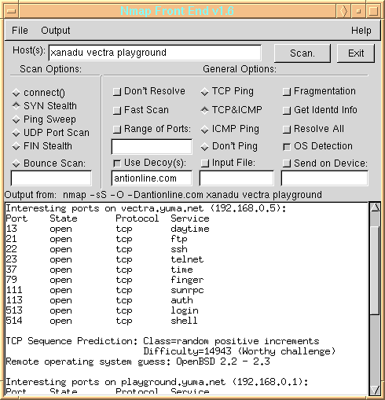Open the File menu
This screenshot has width=385, height=400.
pyautogui.click(x=20, y=31)
